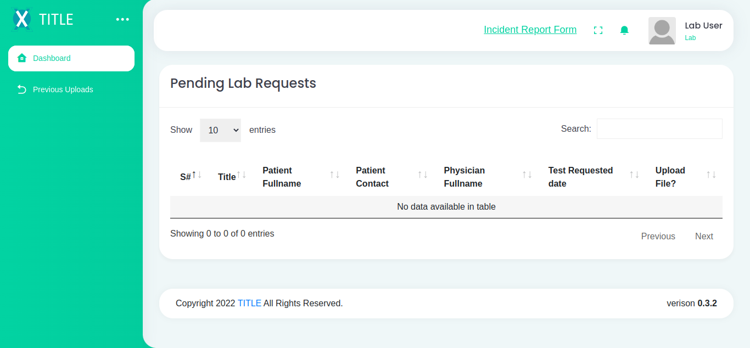Click the Dashboard home icon

22,58
